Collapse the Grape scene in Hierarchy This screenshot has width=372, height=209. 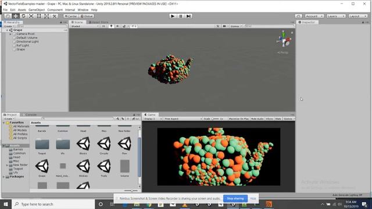8,30
